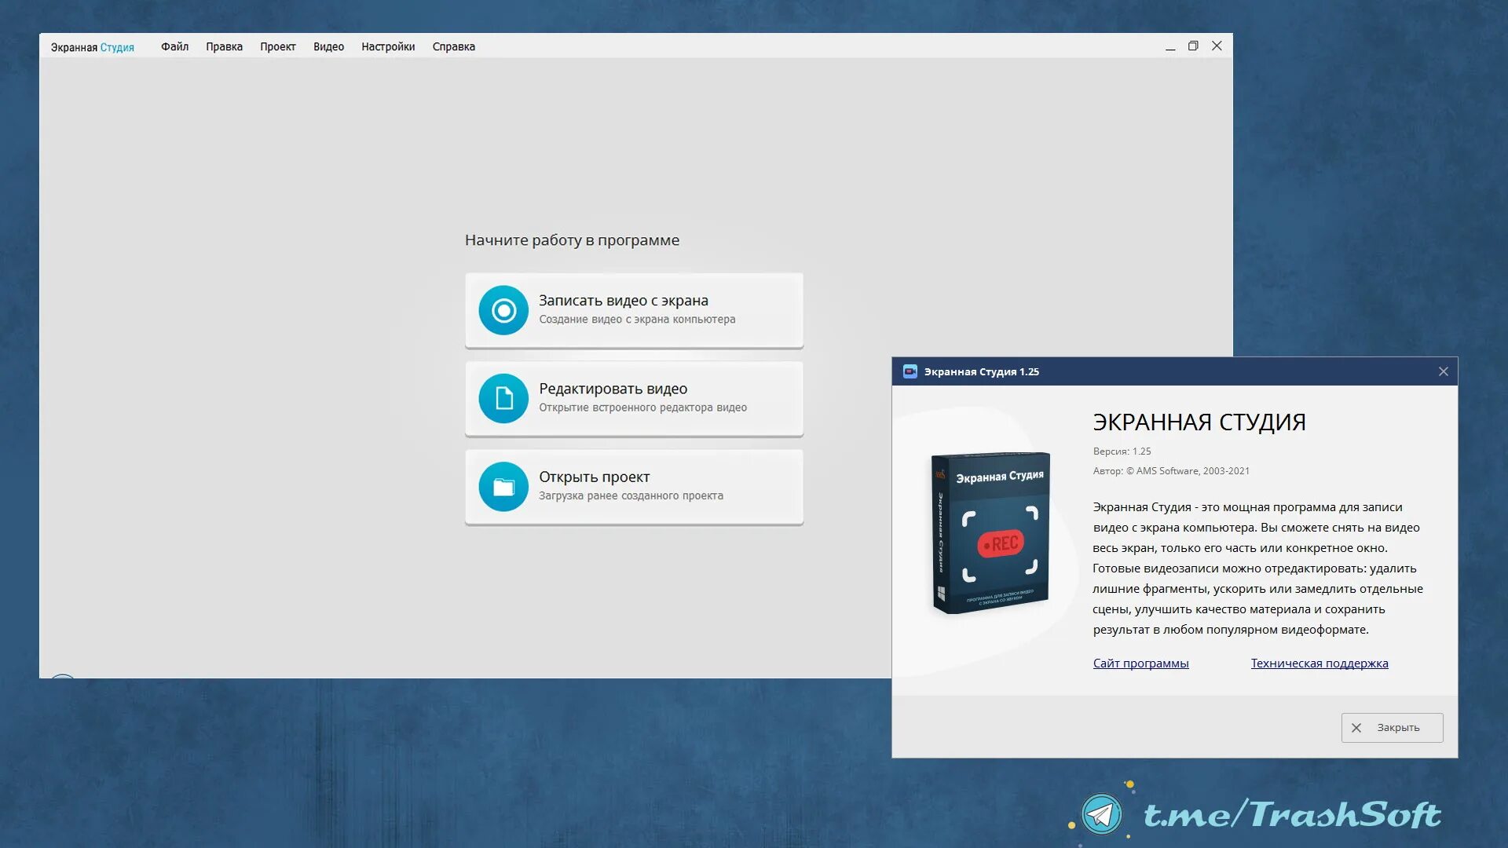
Task: Click the open project folder icon
Action: [503, 487]
